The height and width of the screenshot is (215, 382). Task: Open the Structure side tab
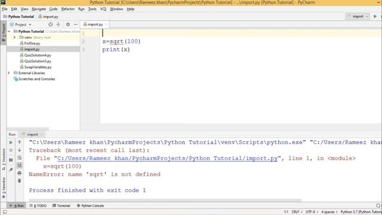point(4,159)
